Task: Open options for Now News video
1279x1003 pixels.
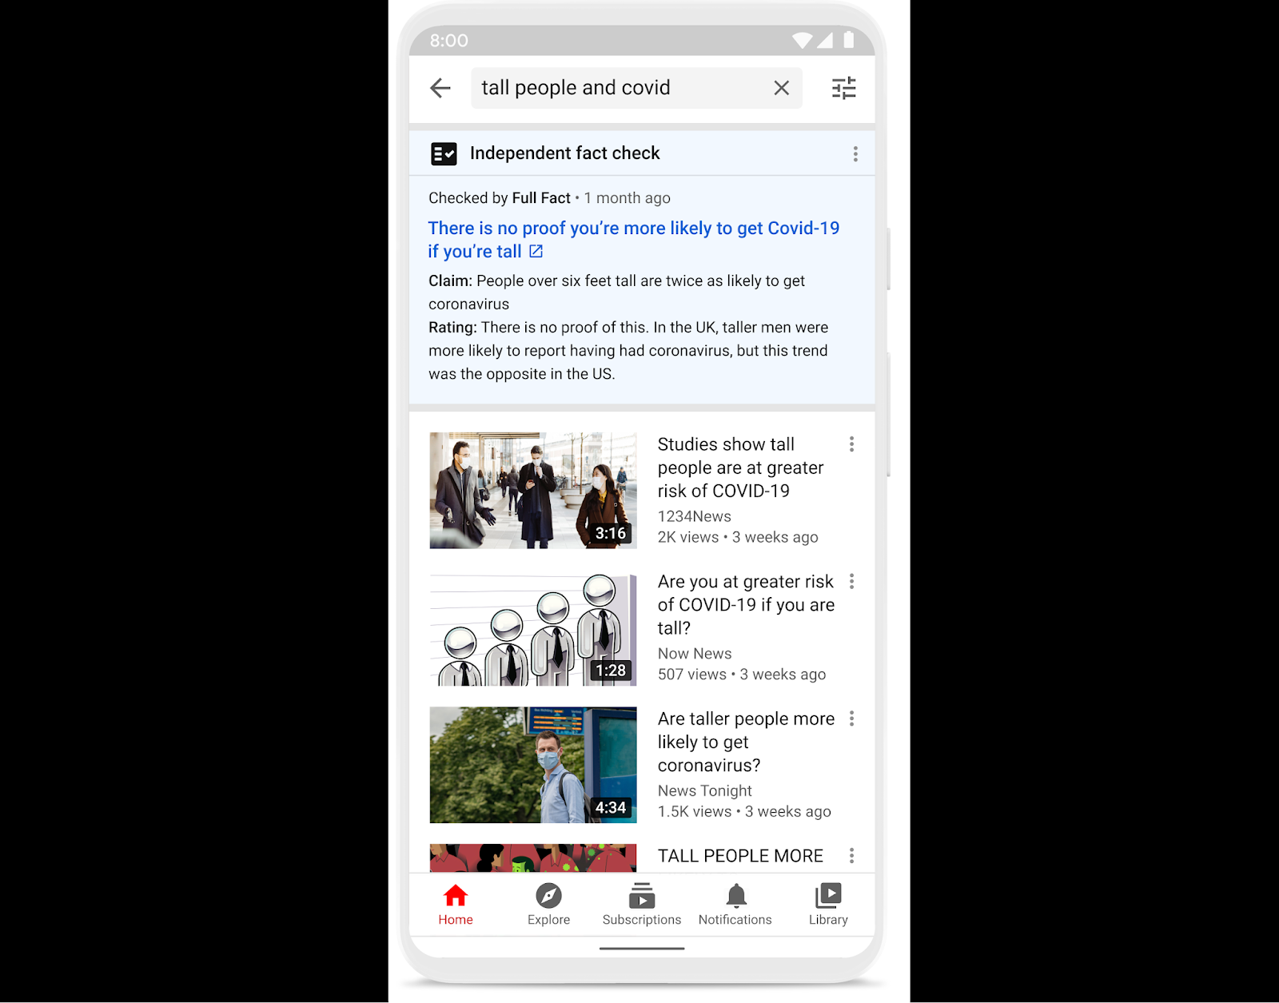Action: [x=851, y=582]
